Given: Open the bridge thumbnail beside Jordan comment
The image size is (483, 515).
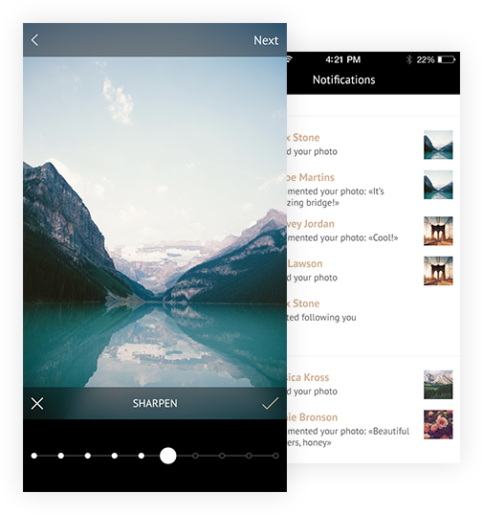Looking at the screenshot, I should click(x=438, y=231).
